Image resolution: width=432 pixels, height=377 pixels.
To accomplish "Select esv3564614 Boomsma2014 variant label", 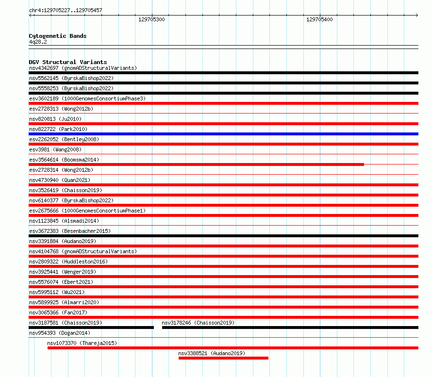I will (64, 160).
